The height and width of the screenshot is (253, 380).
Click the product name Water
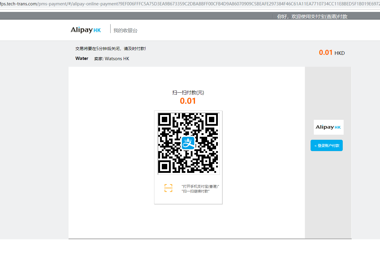coord(82,58)
